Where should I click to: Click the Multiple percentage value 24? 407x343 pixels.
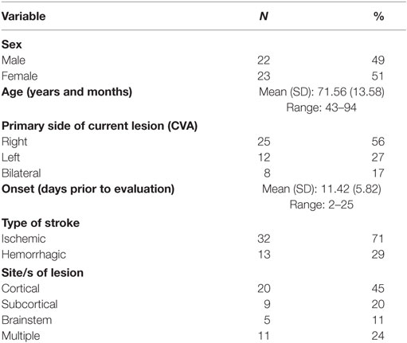[x=378, y=336]
